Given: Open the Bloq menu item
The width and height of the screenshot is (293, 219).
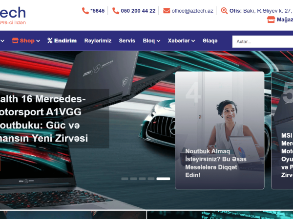Looking at the screenshot, I should tap(149, 40).
